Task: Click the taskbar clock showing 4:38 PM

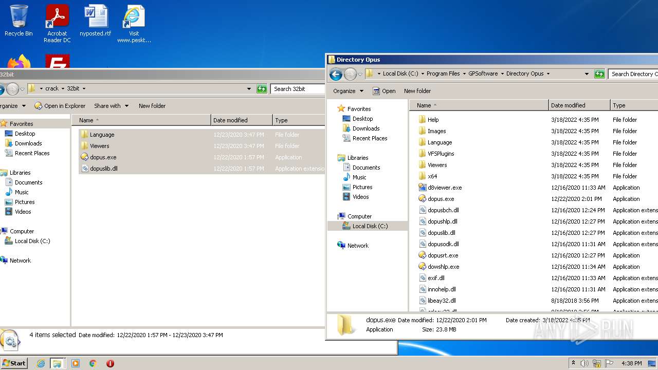Action: pyautogui.click(x=631, y=363)
